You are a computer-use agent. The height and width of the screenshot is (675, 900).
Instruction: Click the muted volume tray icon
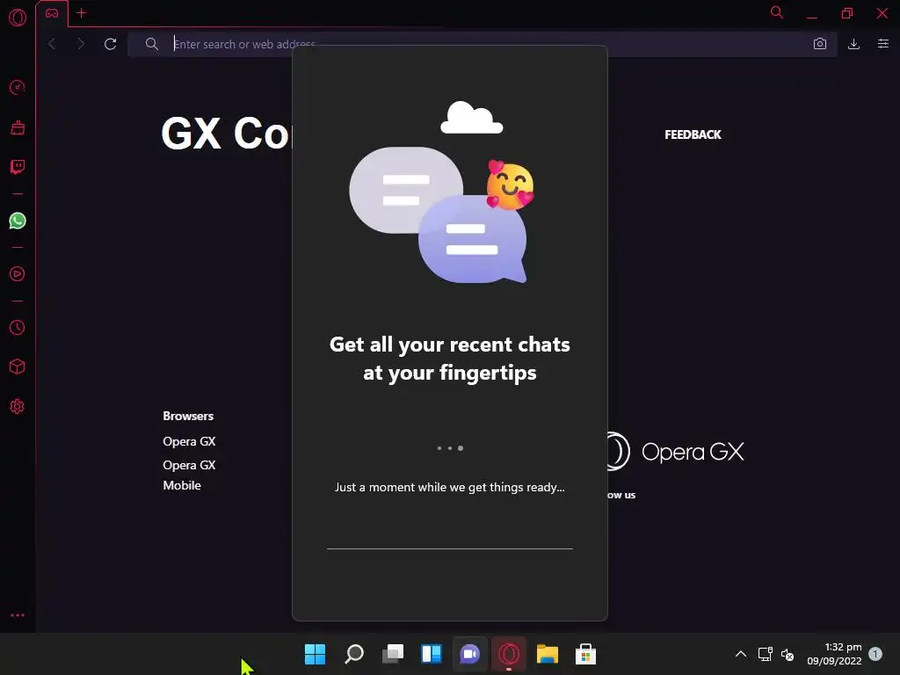[787, 654]
